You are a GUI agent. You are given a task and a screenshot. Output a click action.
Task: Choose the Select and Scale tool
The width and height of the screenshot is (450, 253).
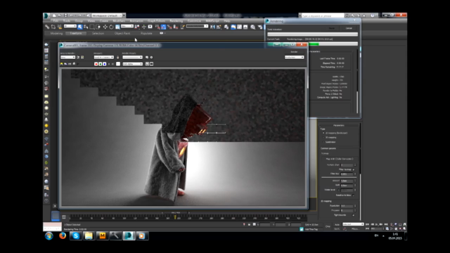(x=117, y=27)
